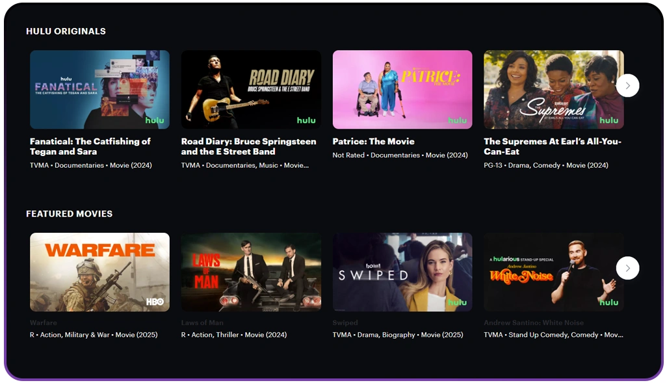
Task: Advance the Featured Movies carousel arrow
Action: point(627,268)
